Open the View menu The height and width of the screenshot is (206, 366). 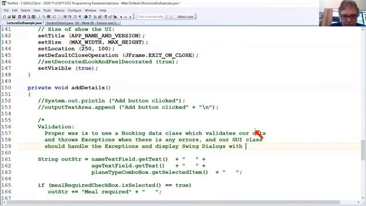click(37, 10)
